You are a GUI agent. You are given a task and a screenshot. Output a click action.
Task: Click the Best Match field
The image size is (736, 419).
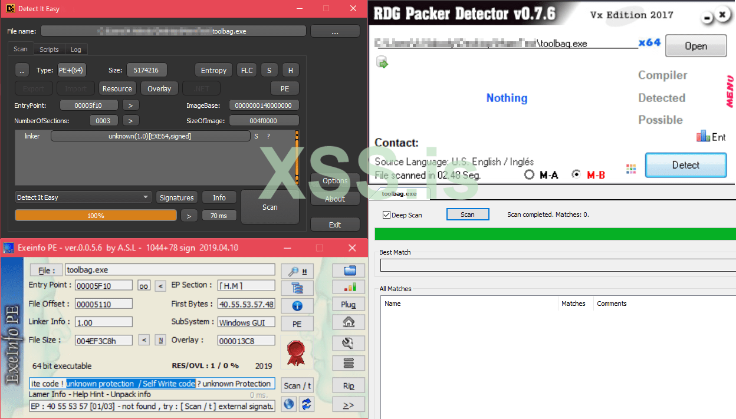[x=557, y=265]
